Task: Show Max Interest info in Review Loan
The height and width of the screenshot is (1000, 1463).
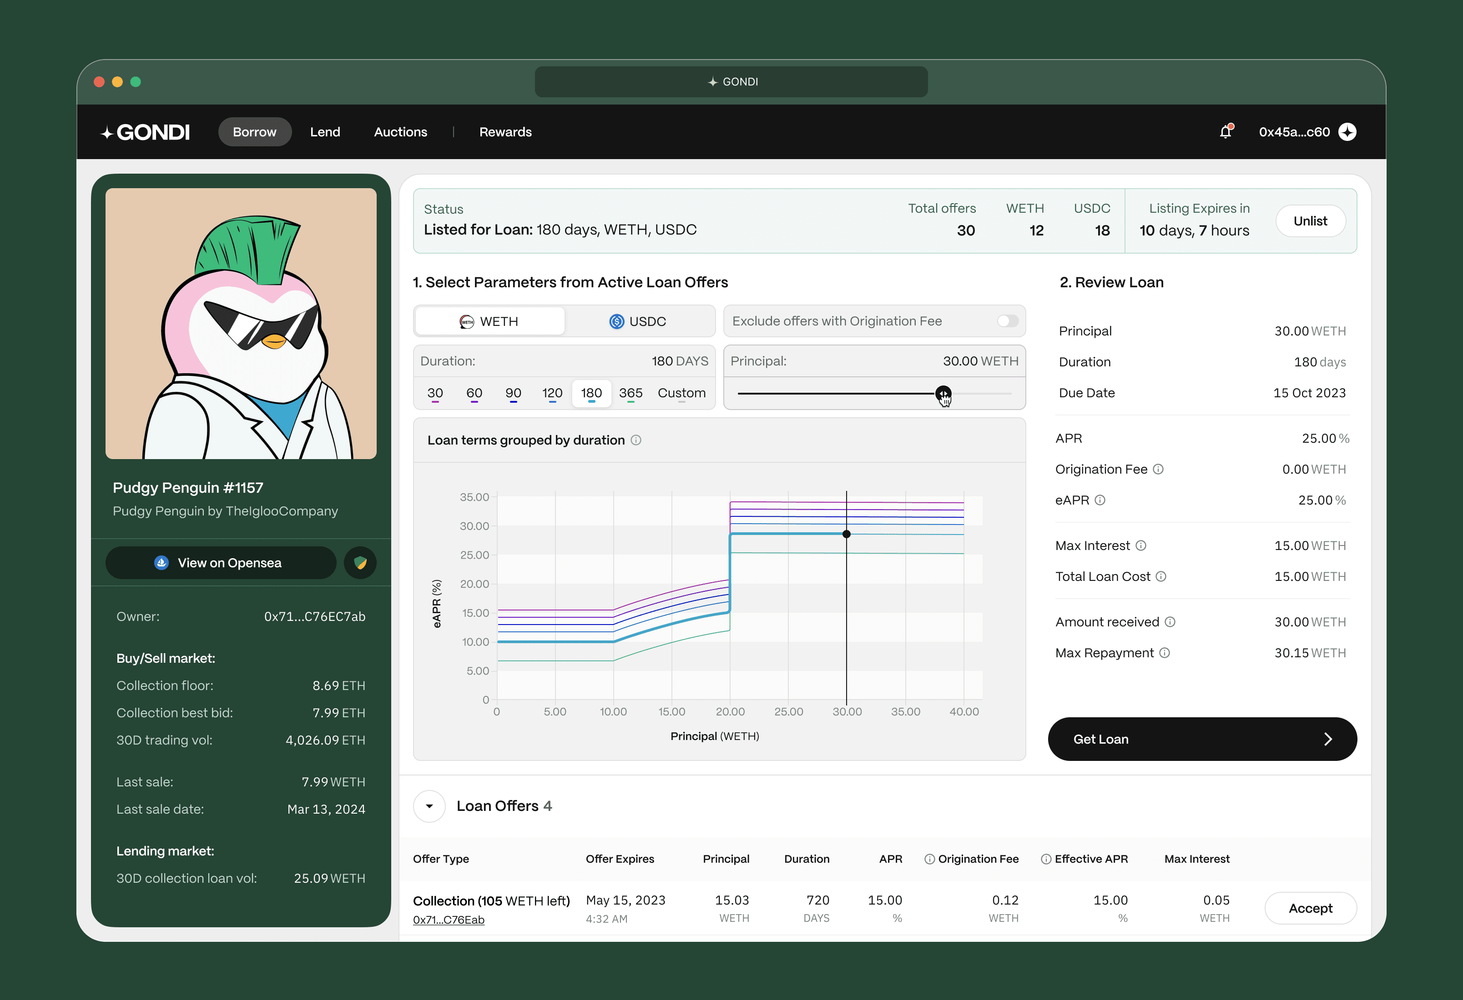Action: tap(1140, 545)
